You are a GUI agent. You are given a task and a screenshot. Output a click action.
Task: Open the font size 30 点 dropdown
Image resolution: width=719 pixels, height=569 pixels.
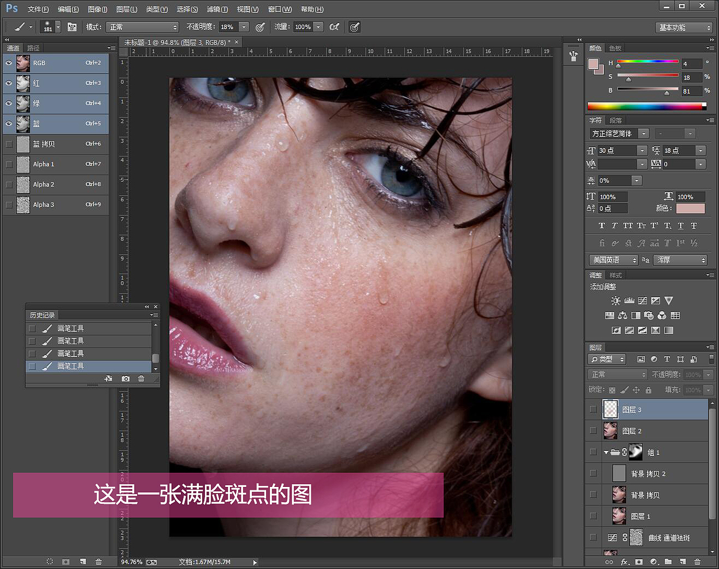click(x=642, y=150)
